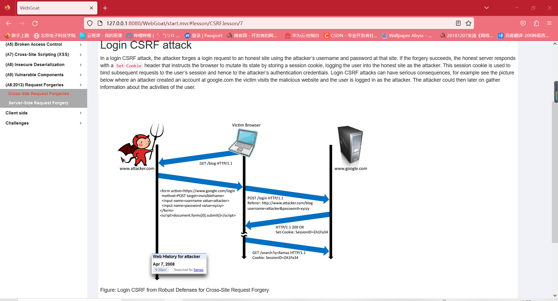Viewport: 558px width, 301px height.
Task: Open the Client side menu
Action: [x=44, y=113]
